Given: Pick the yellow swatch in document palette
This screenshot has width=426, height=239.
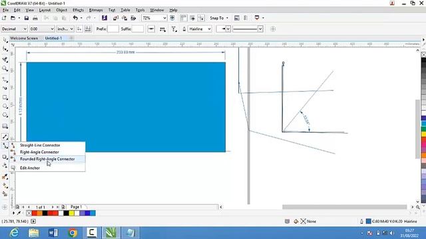Looking at the screenshot, I should [71, 213].
